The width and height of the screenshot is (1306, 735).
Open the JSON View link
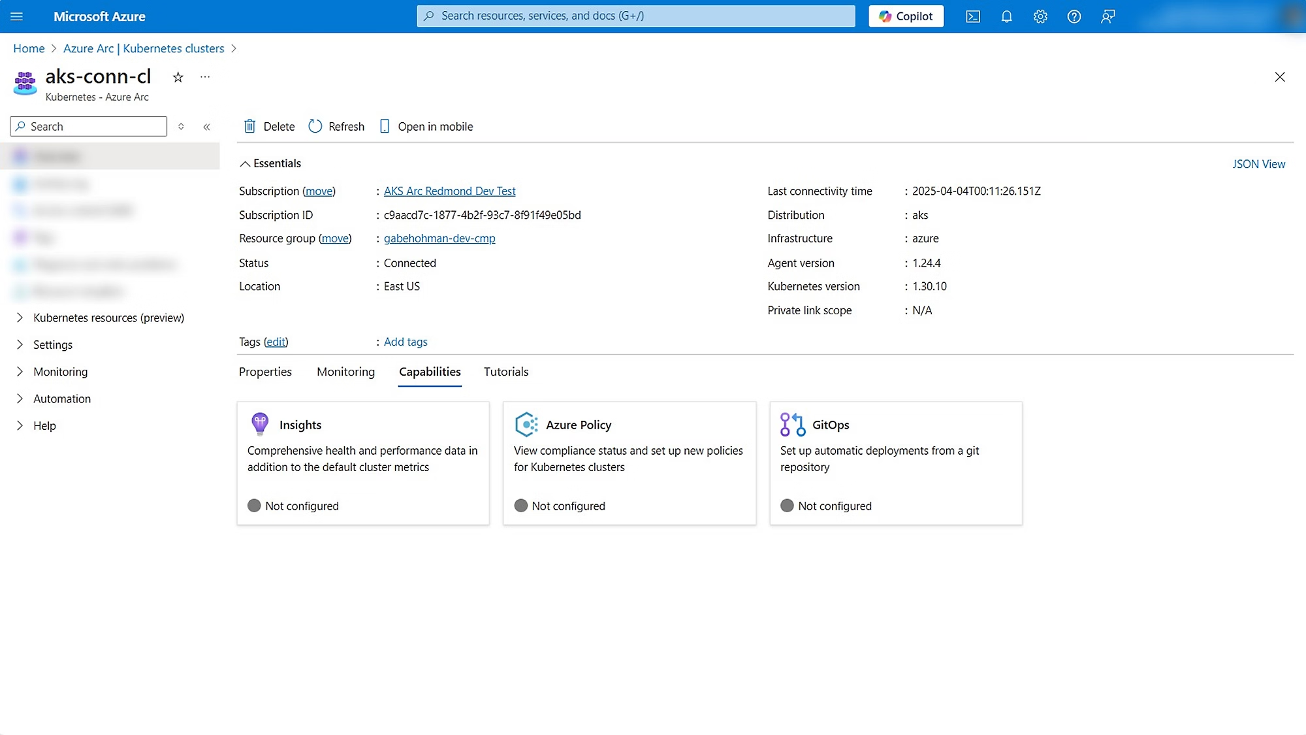(x=1258, y=164)
